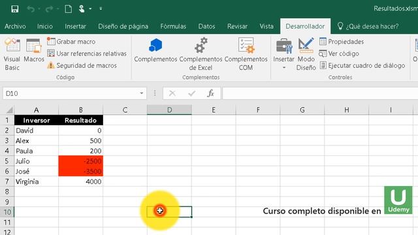Open Seguridad de macros settings

tap(82, 65)
